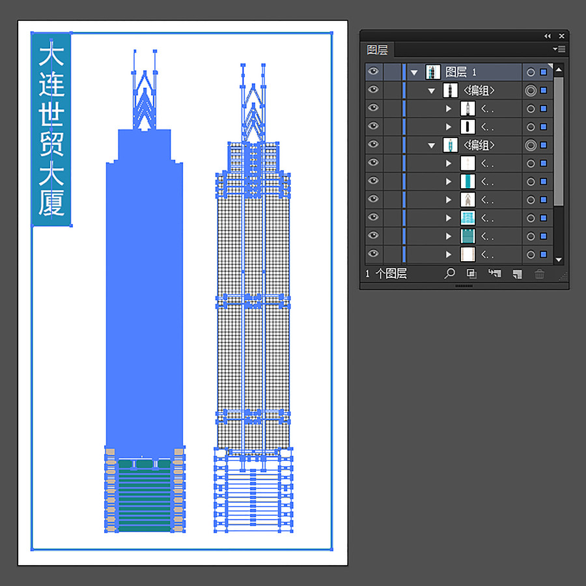Click the target circle of the black-bar thumbnail row

(531, 127)
